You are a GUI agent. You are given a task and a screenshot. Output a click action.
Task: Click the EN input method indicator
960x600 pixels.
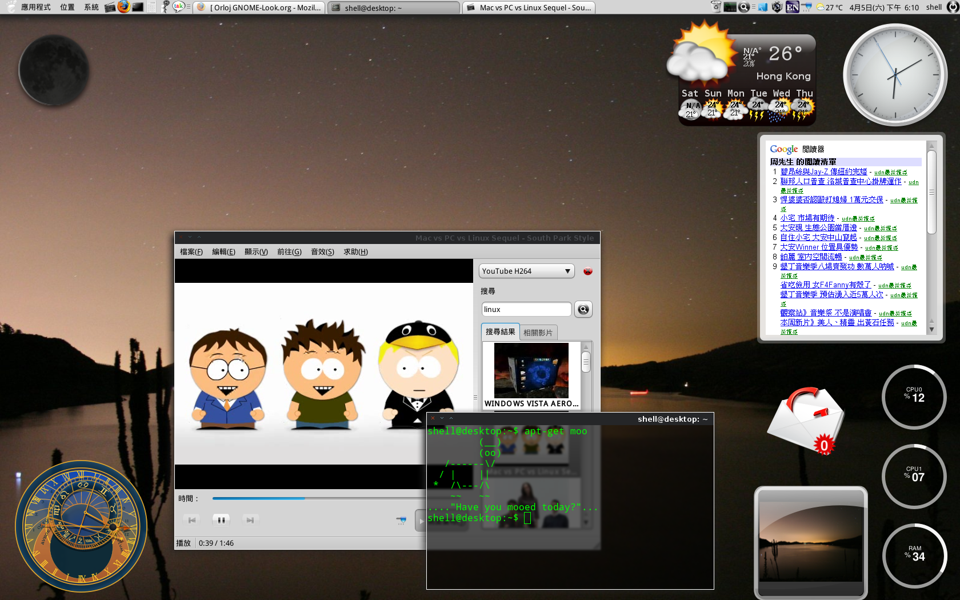click(793, 7)
